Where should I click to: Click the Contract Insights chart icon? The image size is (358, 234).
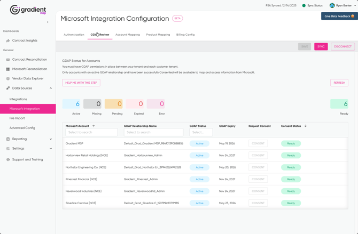click(8, 41)
